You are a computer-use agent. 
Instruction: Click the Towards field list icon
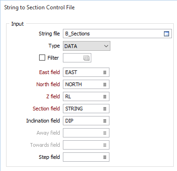tap(105, 145)
